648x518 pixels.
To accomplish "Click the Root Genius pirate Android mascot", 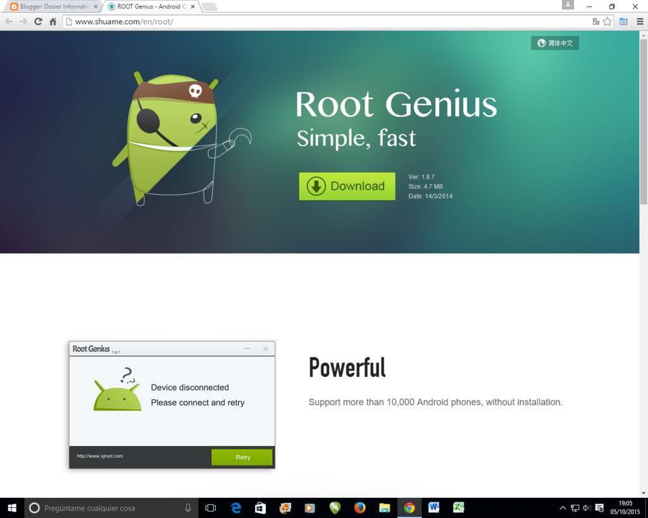I will point(181,139).
